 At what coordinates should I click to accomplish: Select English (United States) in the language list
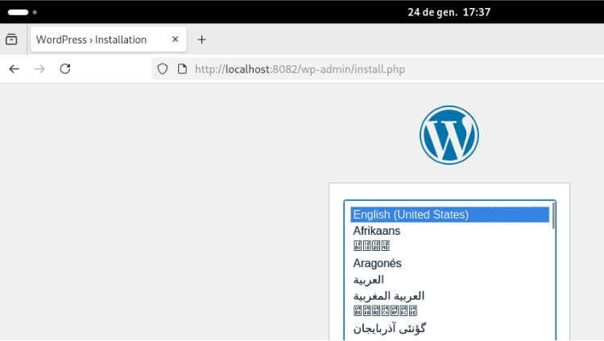[x=411, y=215]
